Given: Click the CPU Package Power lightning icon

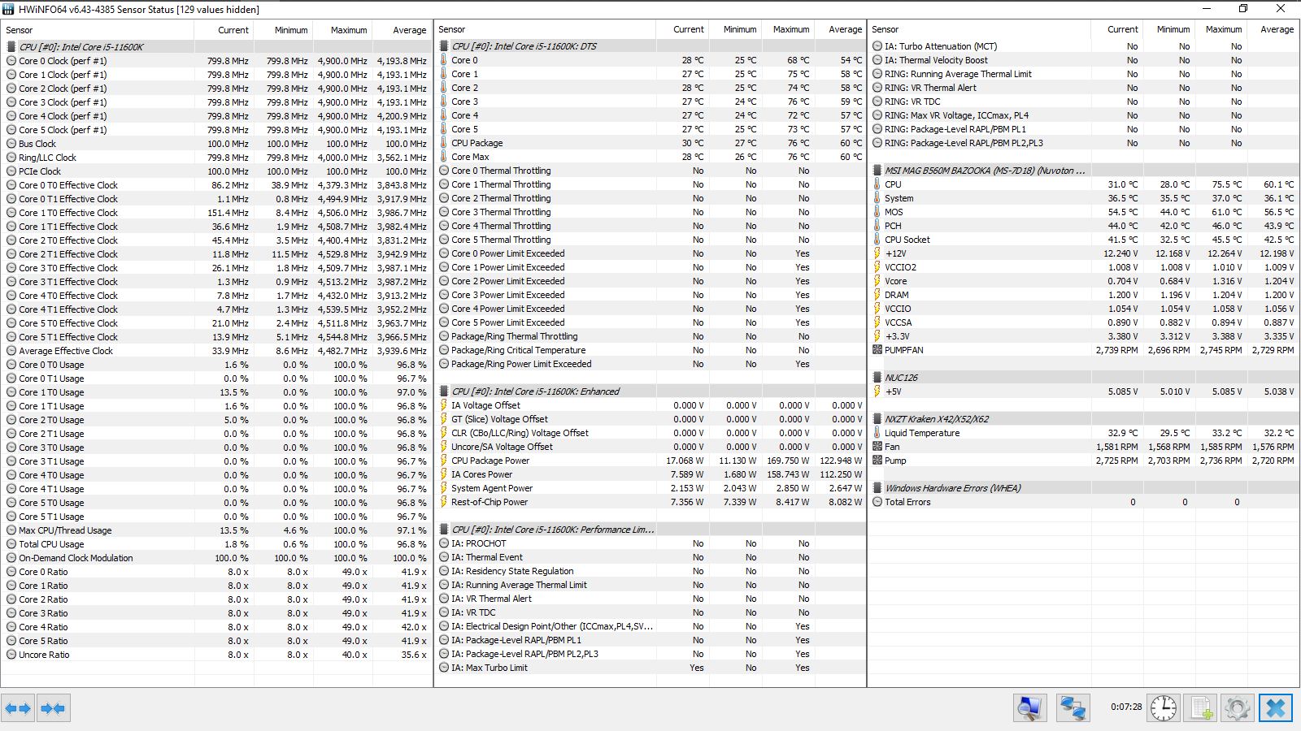Looking at the screenshot, I should click(x=444, y=461).
